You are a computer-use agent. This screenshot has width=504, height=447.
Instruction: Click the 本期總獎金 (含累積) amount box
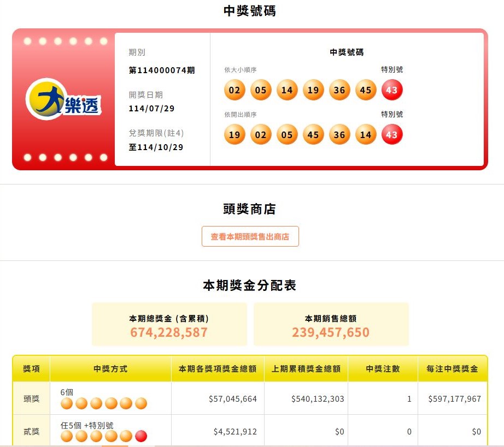coord(169,324)
